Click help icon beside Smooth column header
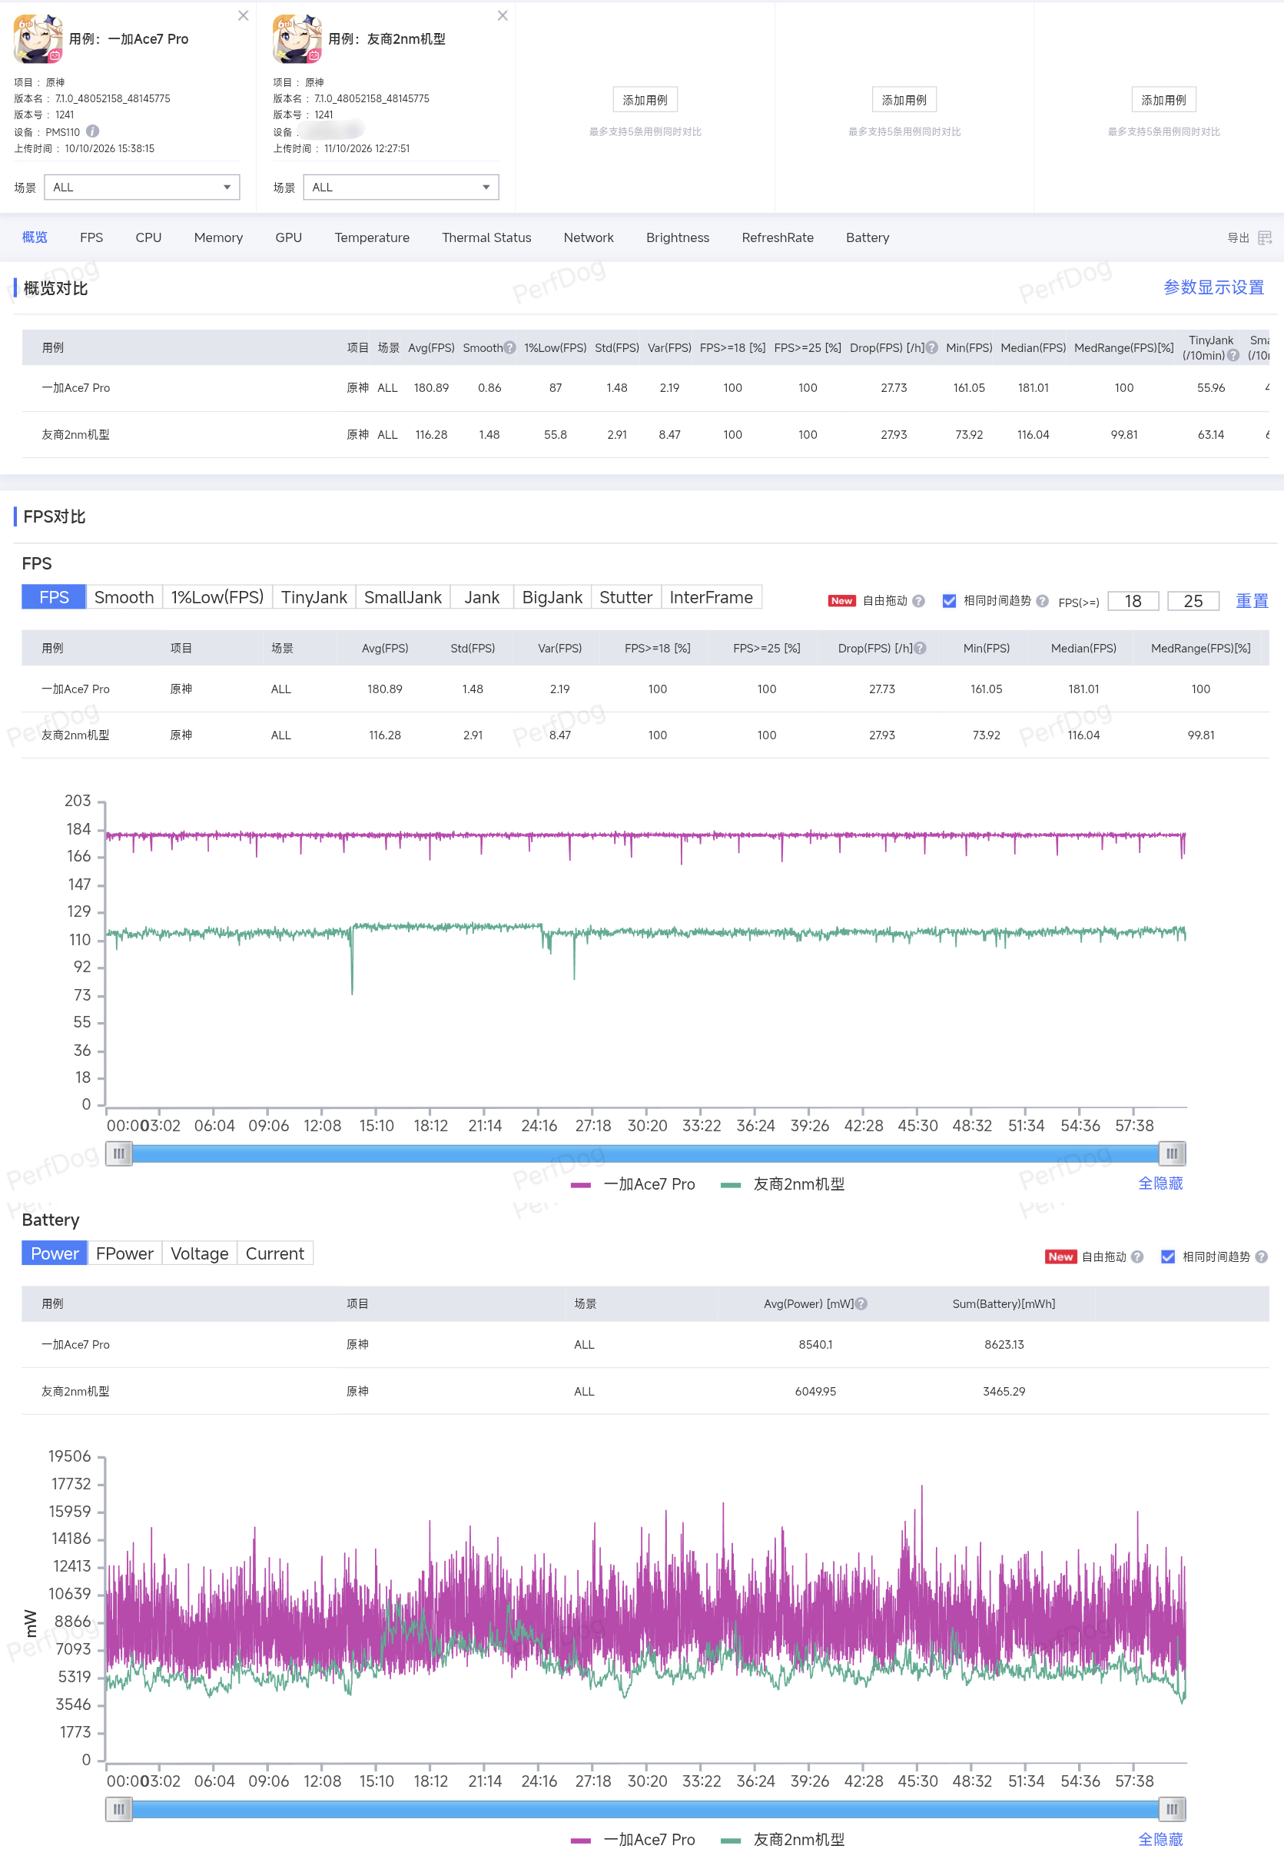The image size is (1284, 1859). (509, 348)
